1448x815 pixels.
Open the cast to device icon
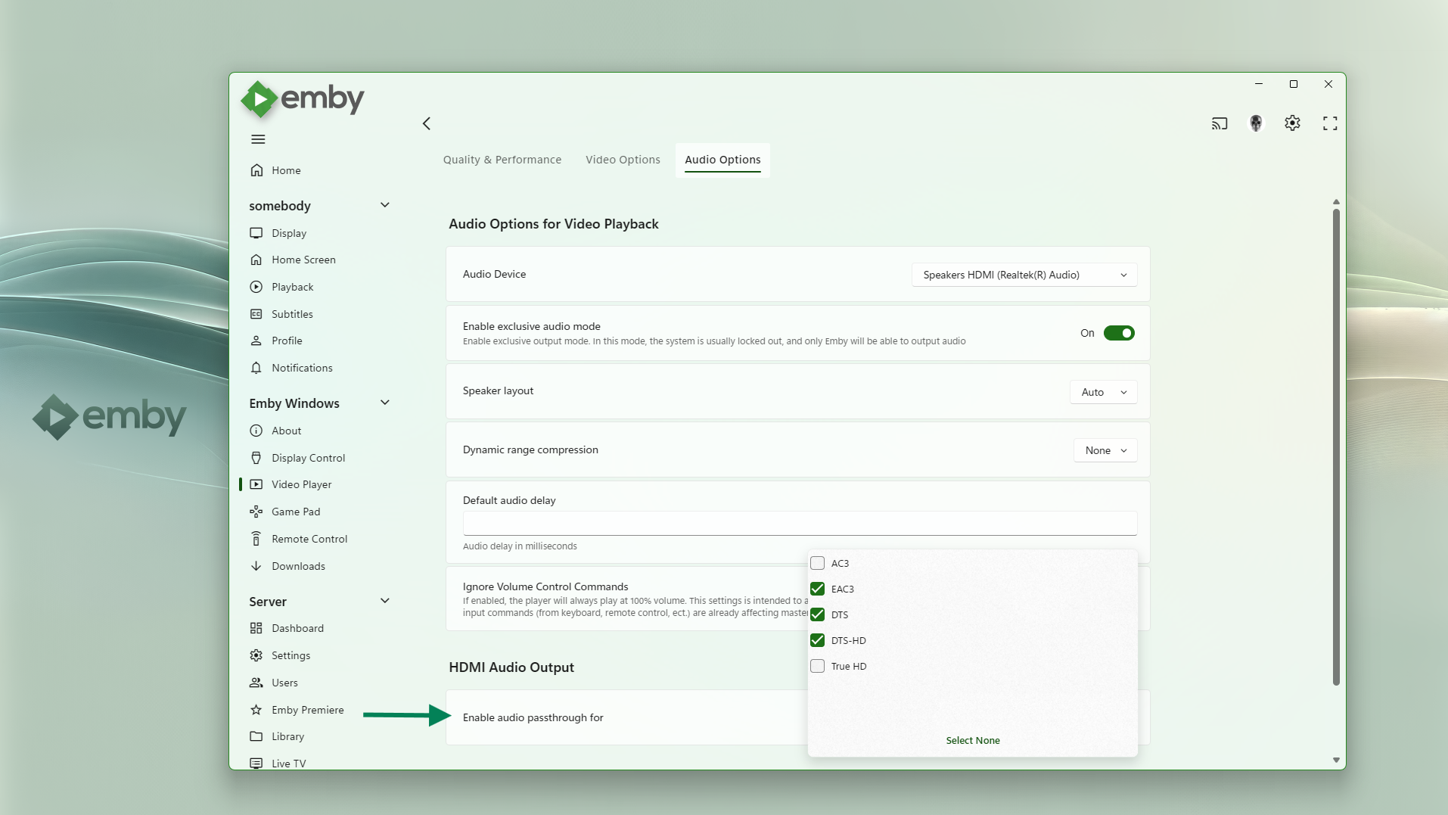tap(1220, 123)
